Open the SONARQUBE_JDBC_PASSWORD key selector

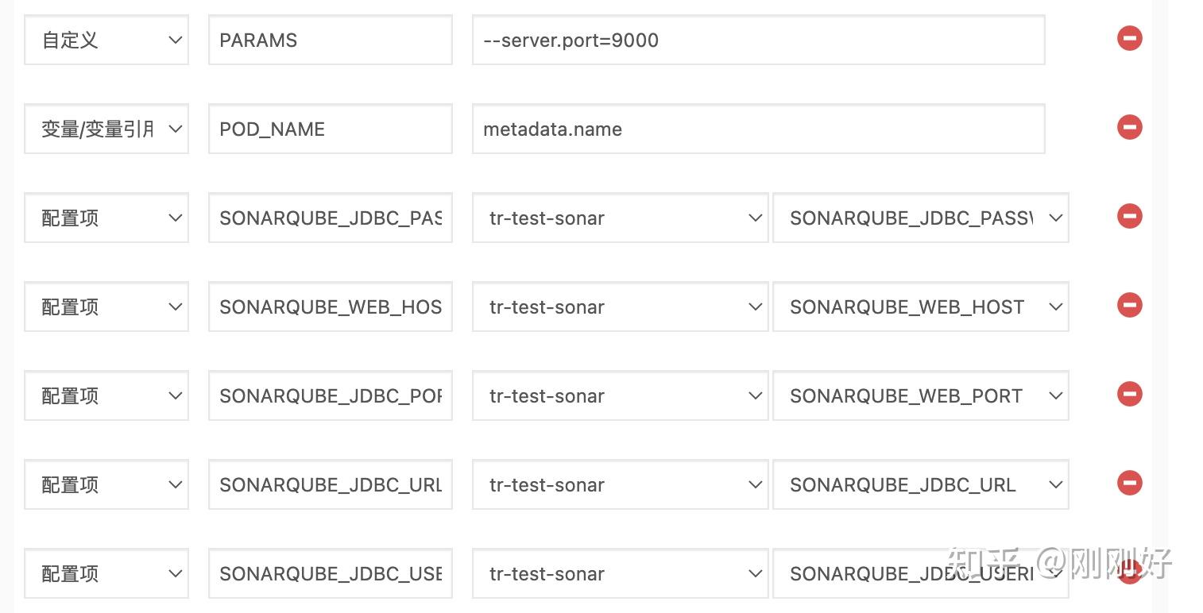920,218
